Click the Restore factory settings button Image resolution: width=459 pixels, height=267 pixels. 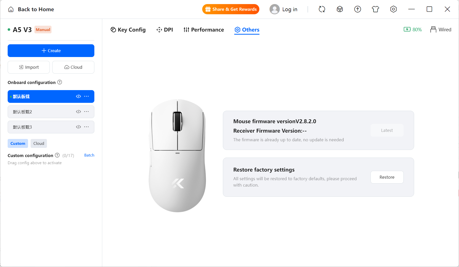[387, 177]
